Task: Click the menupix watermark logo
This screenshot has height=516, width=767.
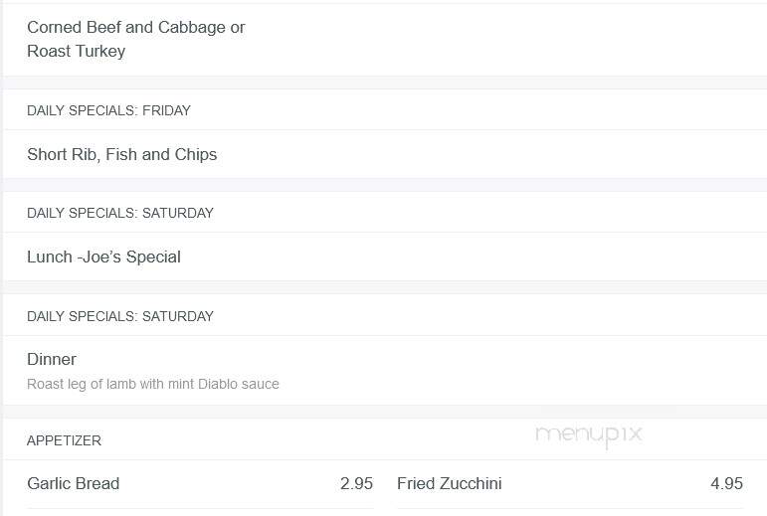Action: pos(589,434)
